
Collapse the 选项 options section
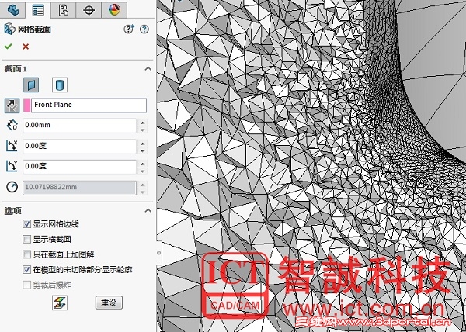click(148, 211)
